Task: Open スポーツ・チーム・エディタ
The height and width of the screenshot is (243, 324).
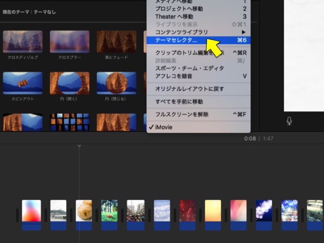Action: (198, 68)
